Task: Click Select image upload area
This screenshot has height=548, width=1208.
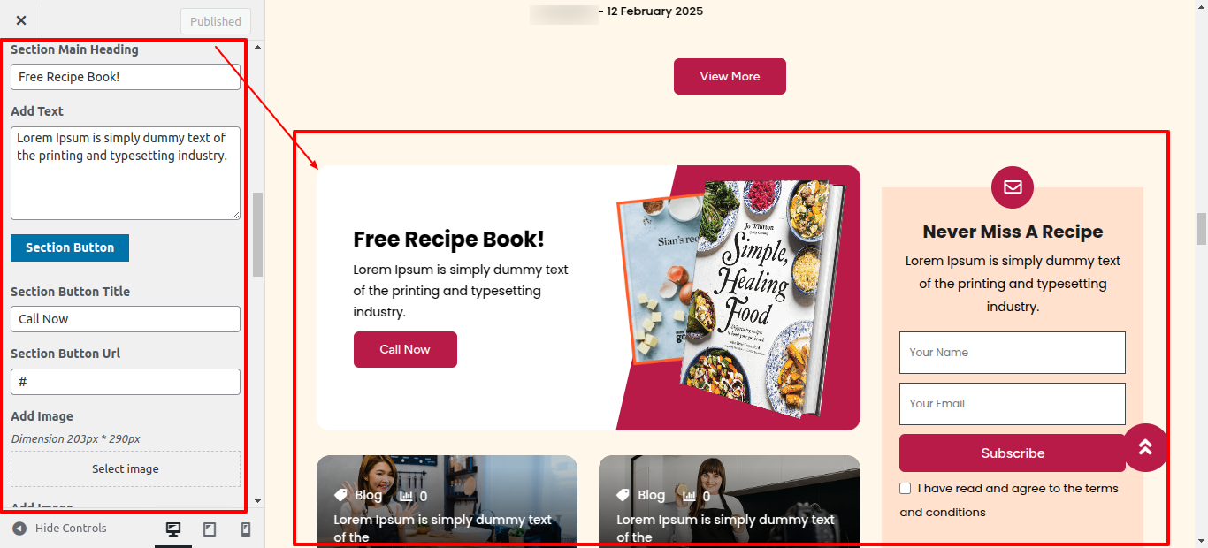Action: click(126, 468)
